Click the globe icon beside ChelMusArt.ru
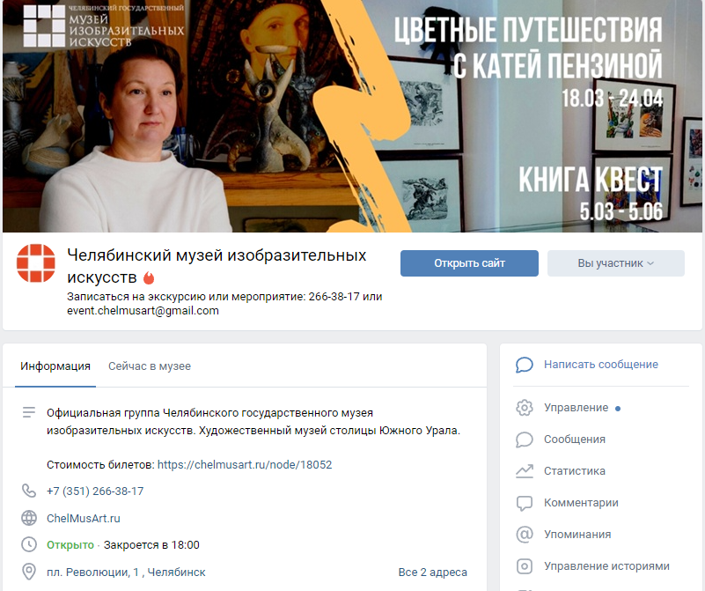The width and height of the screenshot is (705, 591). pos(29,518)
